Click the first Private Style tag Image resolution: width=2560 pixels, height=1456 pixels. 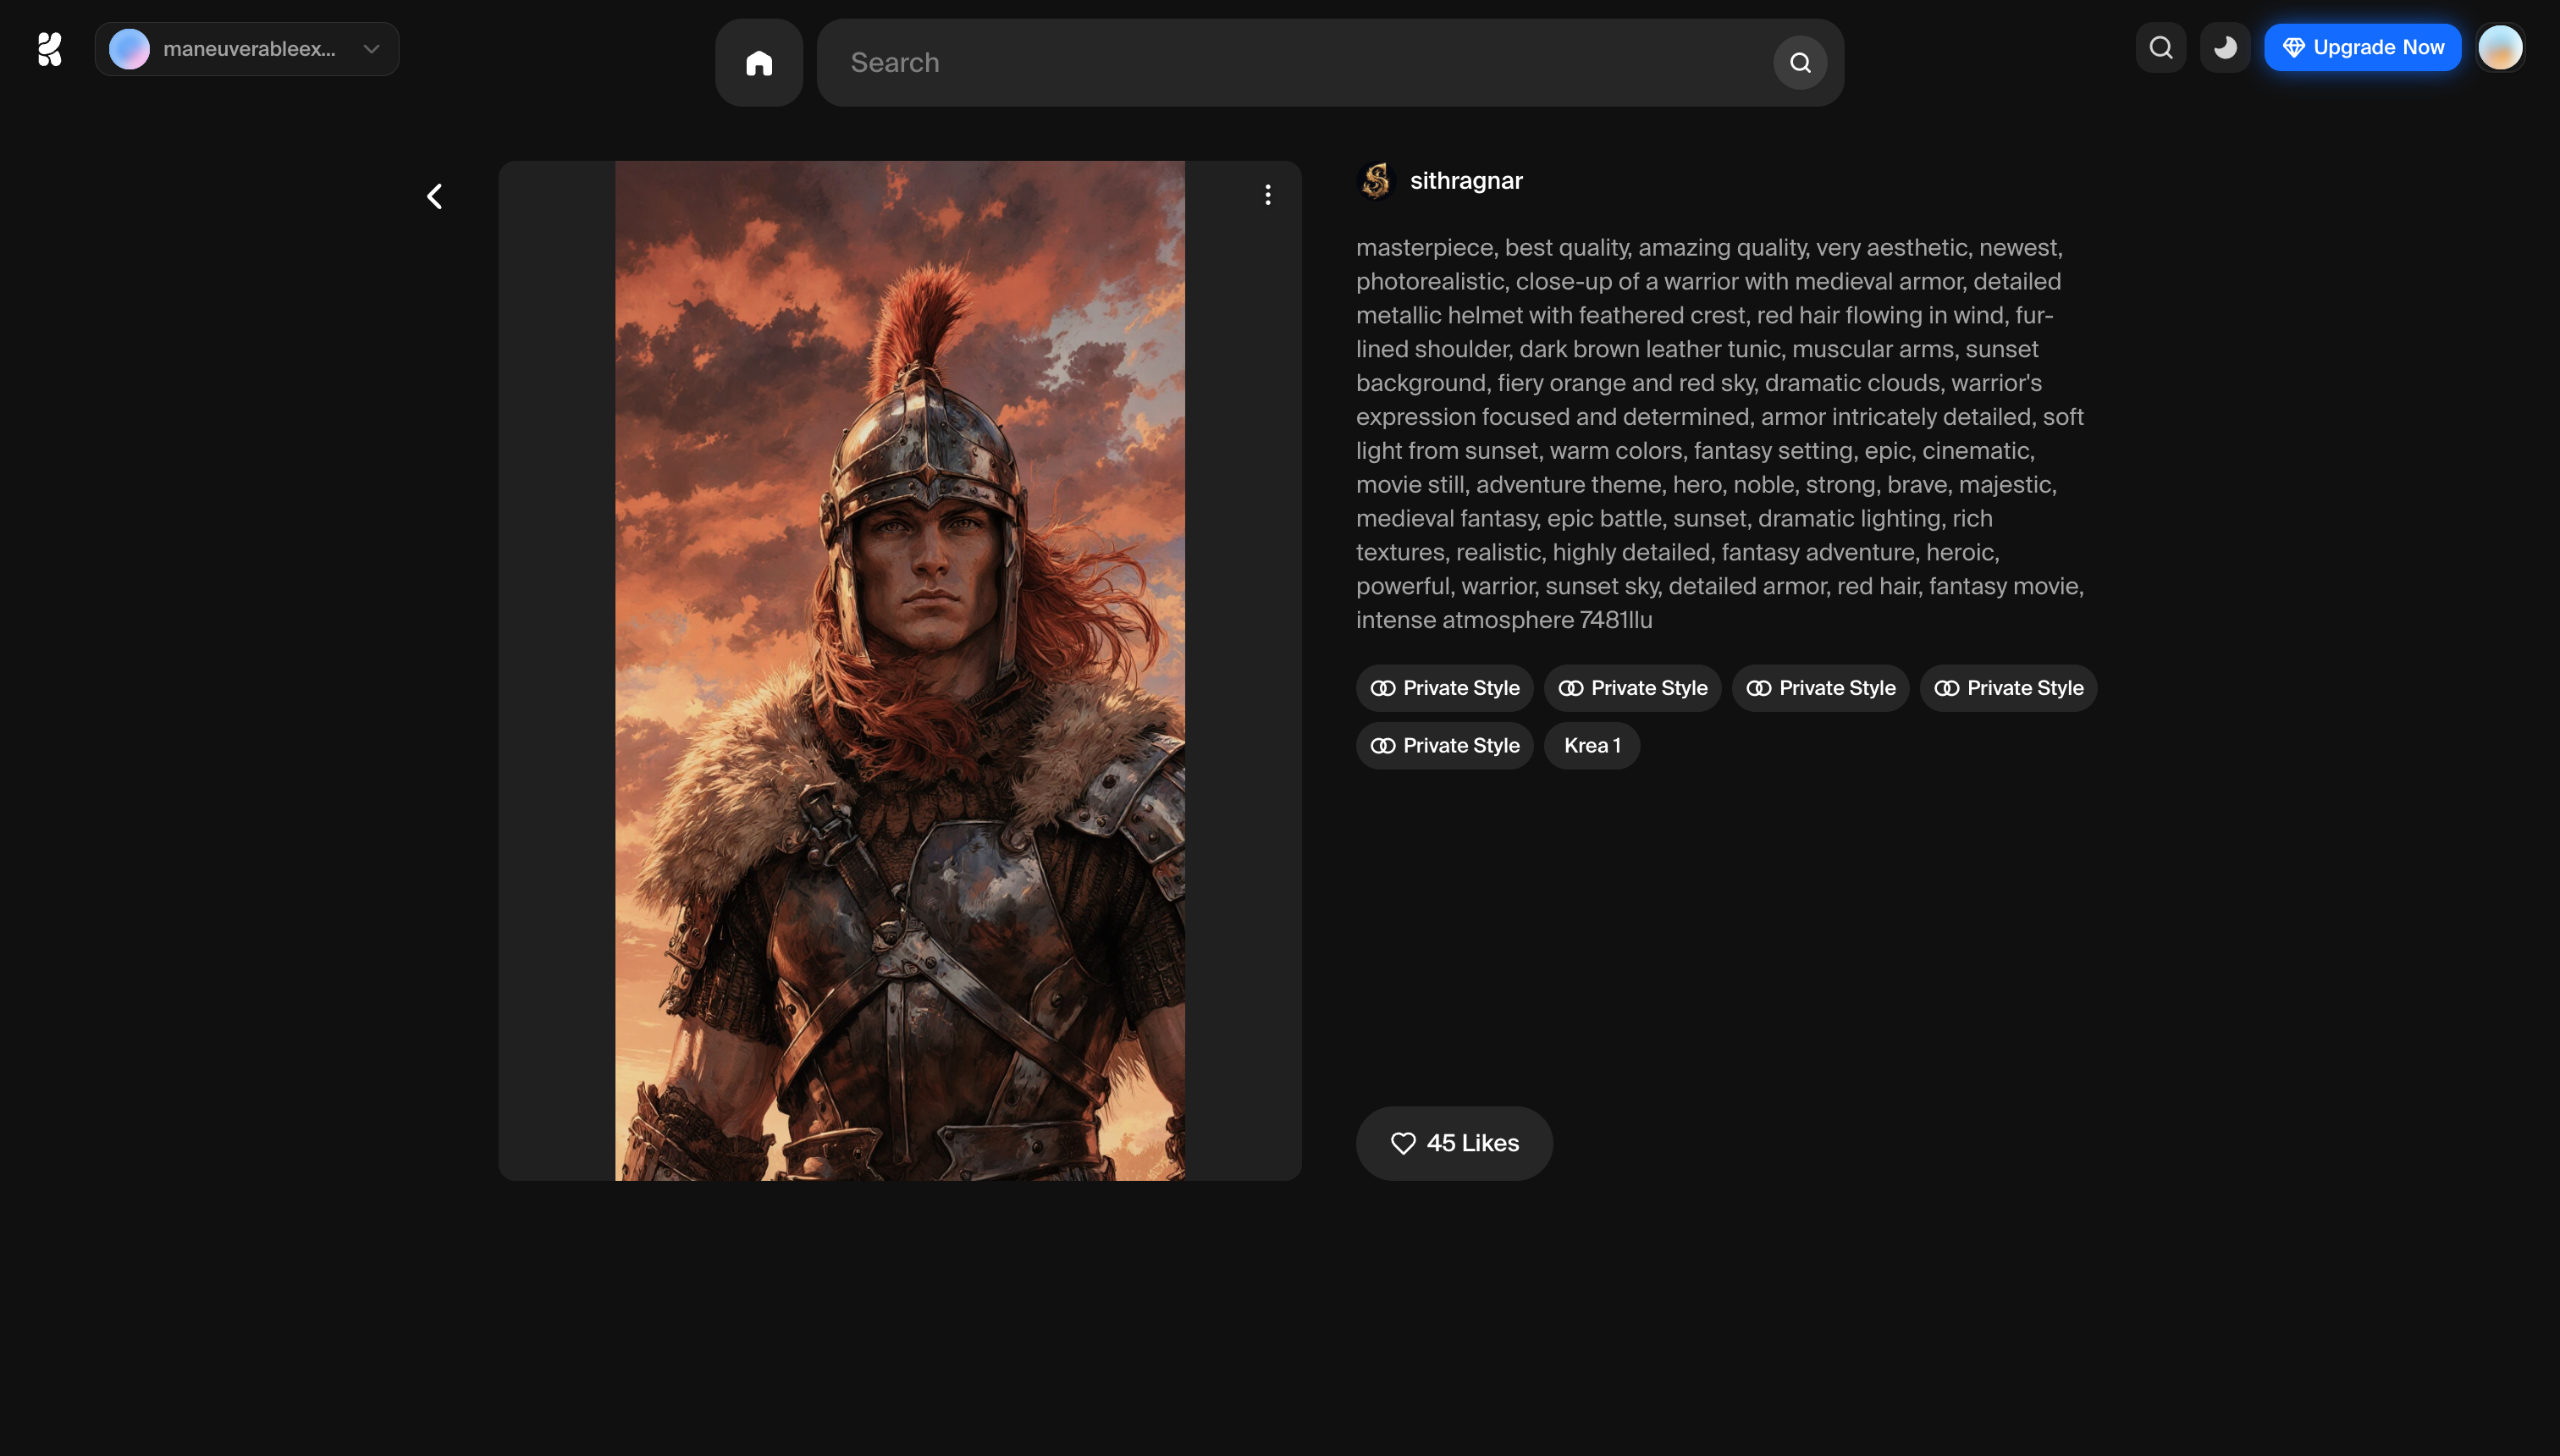click(x=1444, y=688)
